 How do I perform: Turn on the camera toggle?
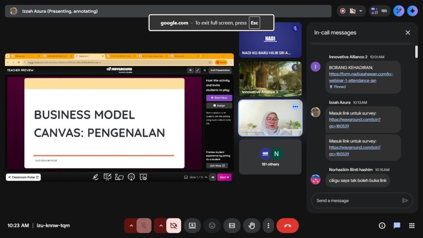tap(173, 226)
